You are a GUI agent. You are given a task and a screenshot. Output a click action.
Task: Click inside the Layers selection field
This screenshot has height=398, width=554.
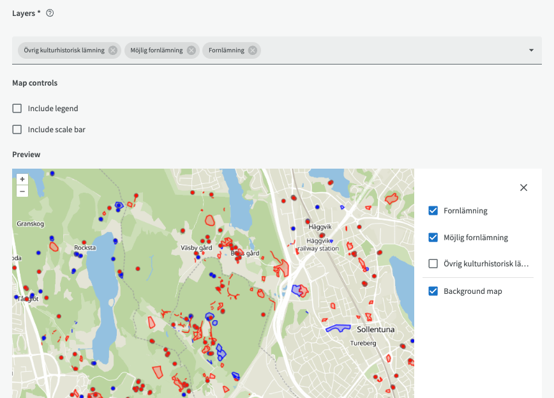pyautogui.click(x=276, y=50)
